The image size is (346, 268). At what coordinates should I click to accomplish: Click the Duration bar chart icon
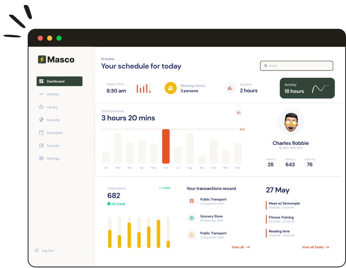[x=230, y=88]
